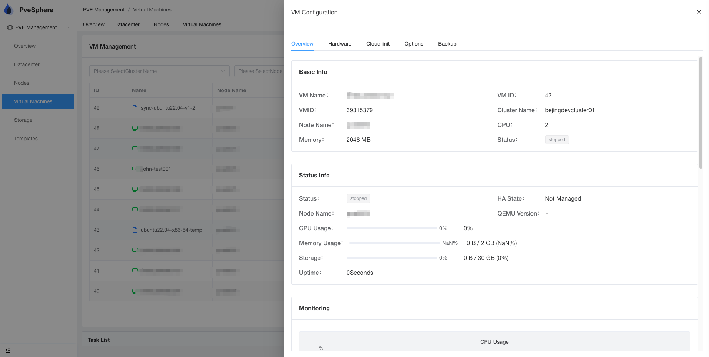Switch to the Hardware tab
Viewport: 709px width, 357px height.
[x=339, y=44]
